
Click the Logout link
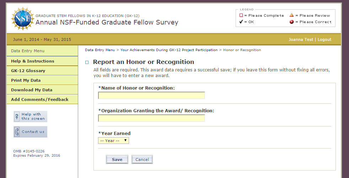point(324,39)
